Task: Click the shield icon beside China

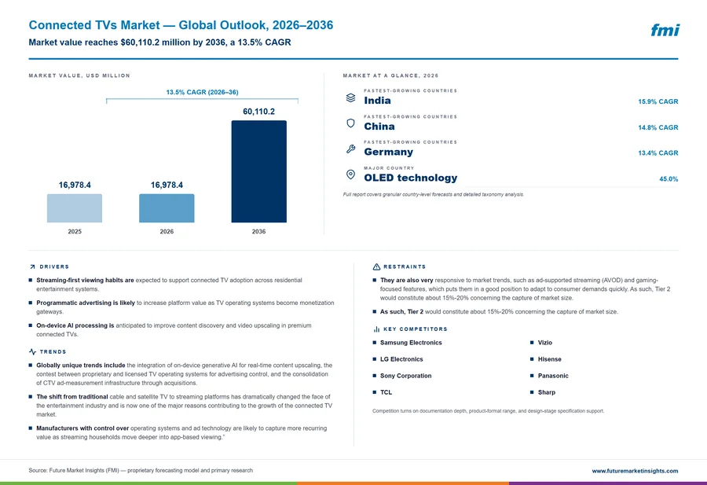Action: click(x=350, y=123)
